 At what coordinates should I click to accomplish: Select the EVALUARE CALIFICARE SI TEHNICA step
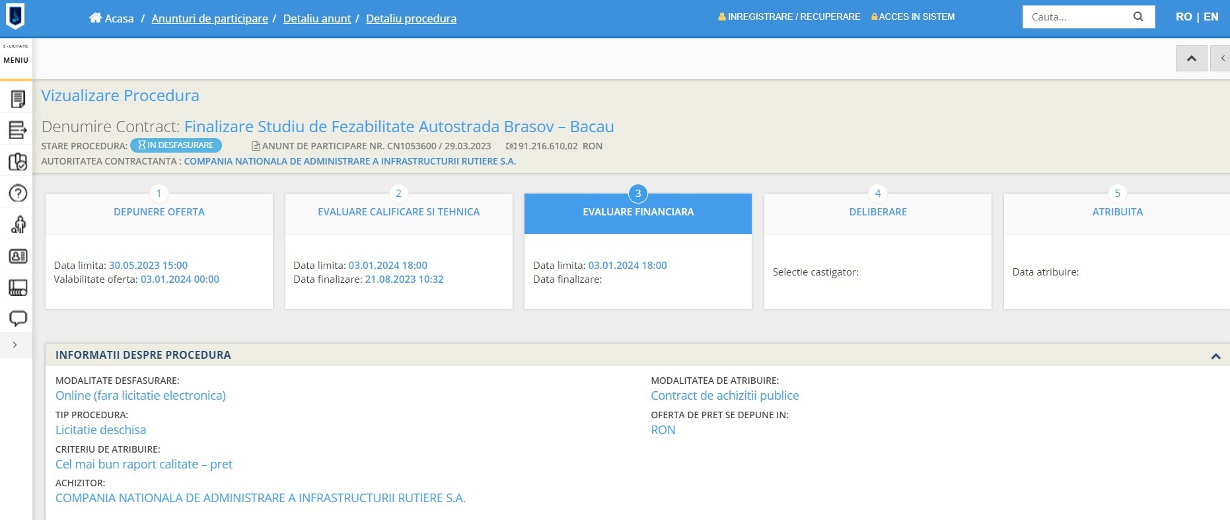click(398, 212)
